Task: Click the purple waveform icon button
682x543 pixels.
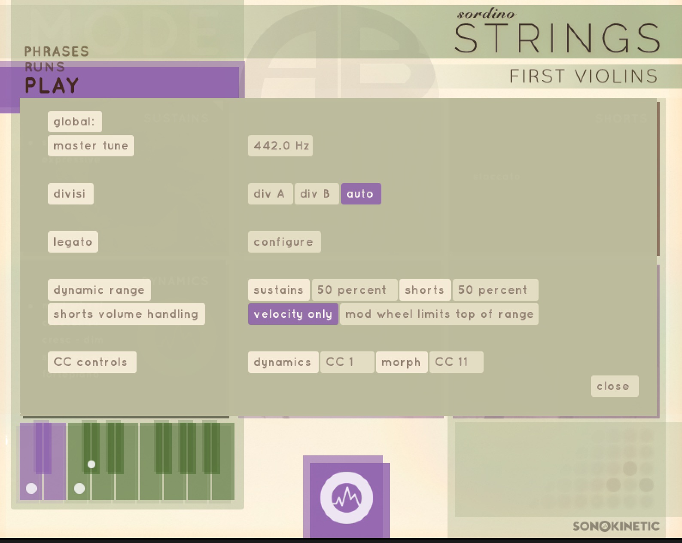Action: (x=346, y=497)
